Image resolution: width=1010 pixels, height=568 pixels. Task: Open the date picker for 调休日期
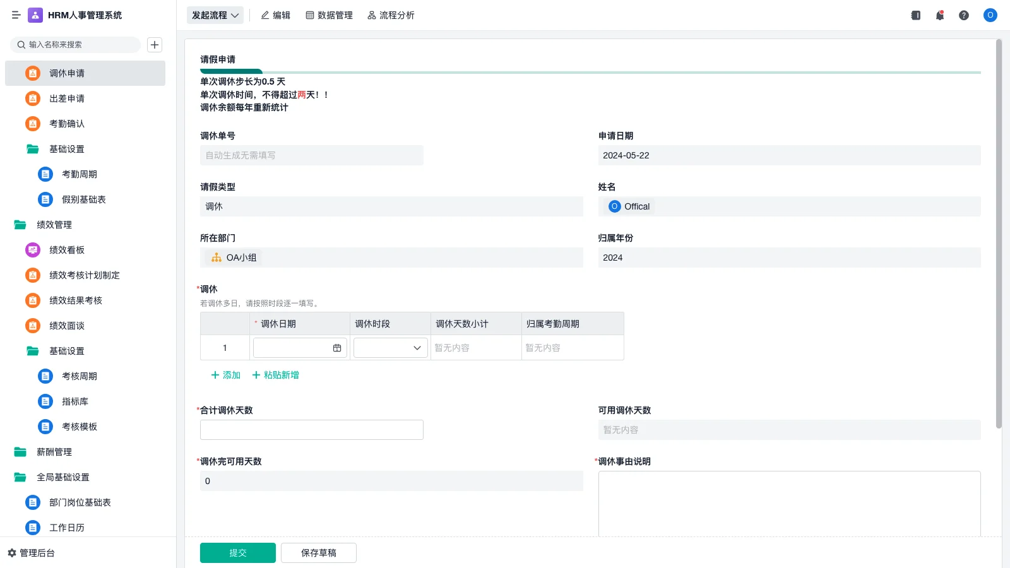[x=336, y=347]
